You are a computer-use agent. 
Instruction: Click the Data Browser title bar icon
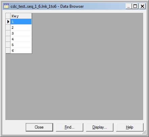(6, 6)
